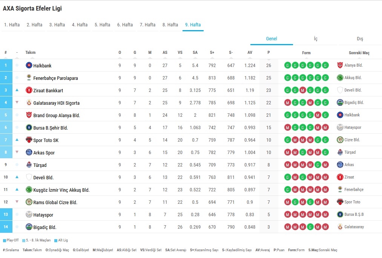
Task: Click Bigadiç Bld. next-match logo
Action: [x=340, y=102]
